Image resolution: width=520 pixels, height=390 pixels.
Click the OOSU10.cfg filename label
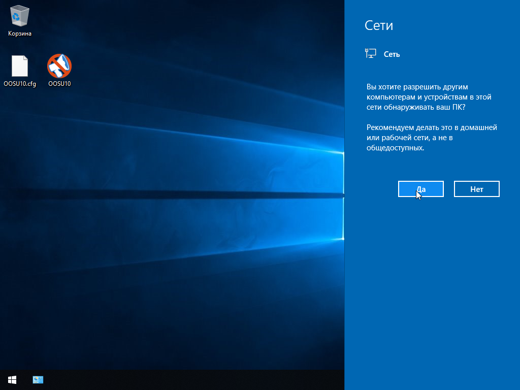click(20, 84)
